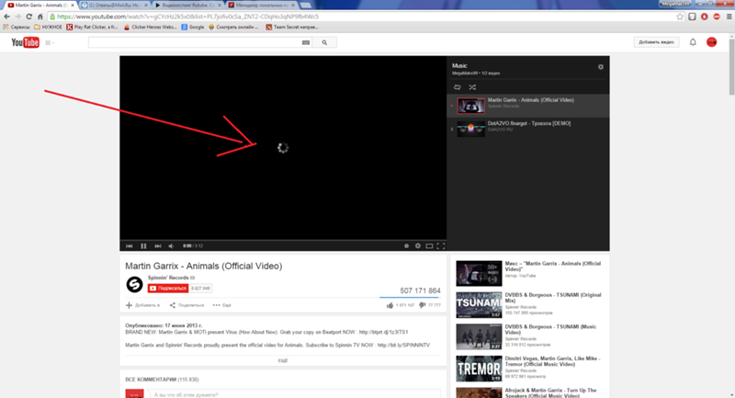Click the 'Поделиться' share button

(x=187, y=305)
